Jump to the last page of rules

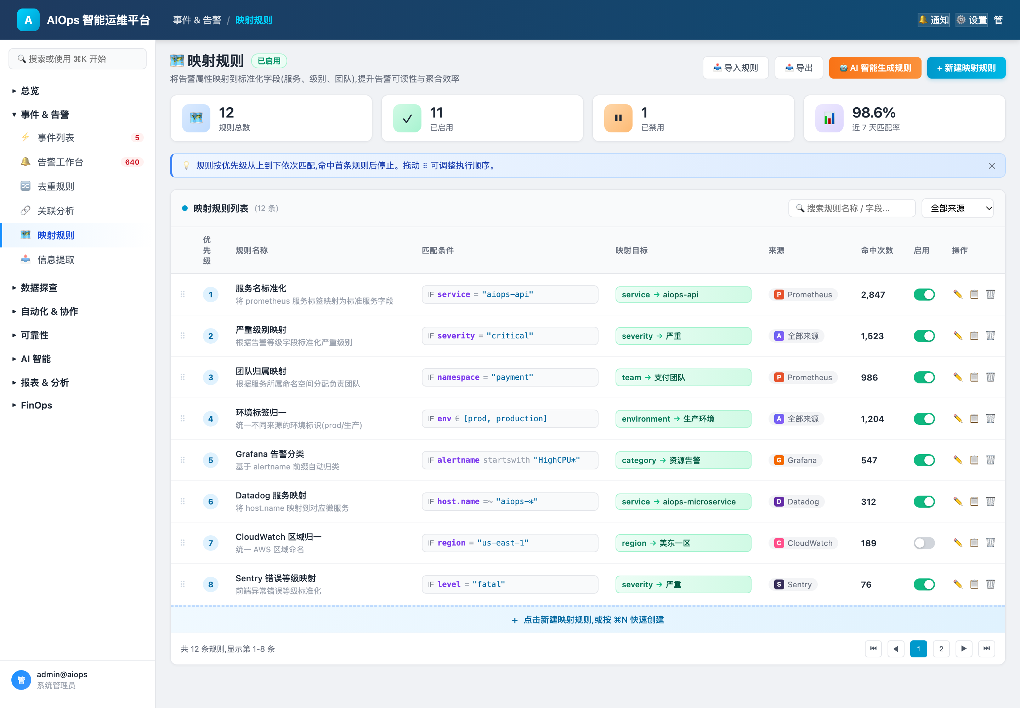point(986,649)
